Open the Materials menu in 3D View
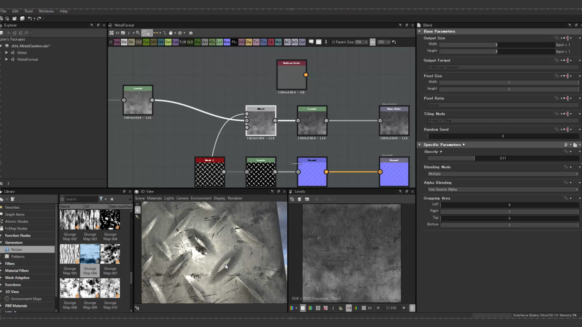Viewport: 582px width, 327px height. coord(154,198)
